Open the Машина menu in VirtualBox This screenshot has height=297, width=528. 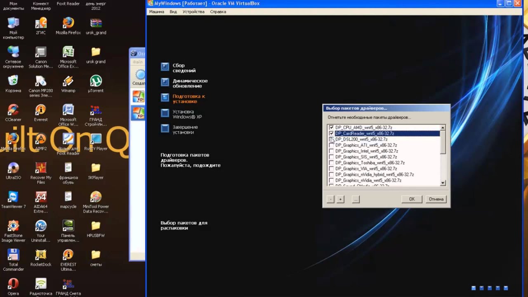(x=156, y=12)
